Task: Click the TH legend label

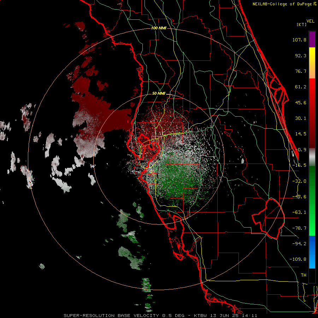Action: pyautogui.click(x=304, y=275)
